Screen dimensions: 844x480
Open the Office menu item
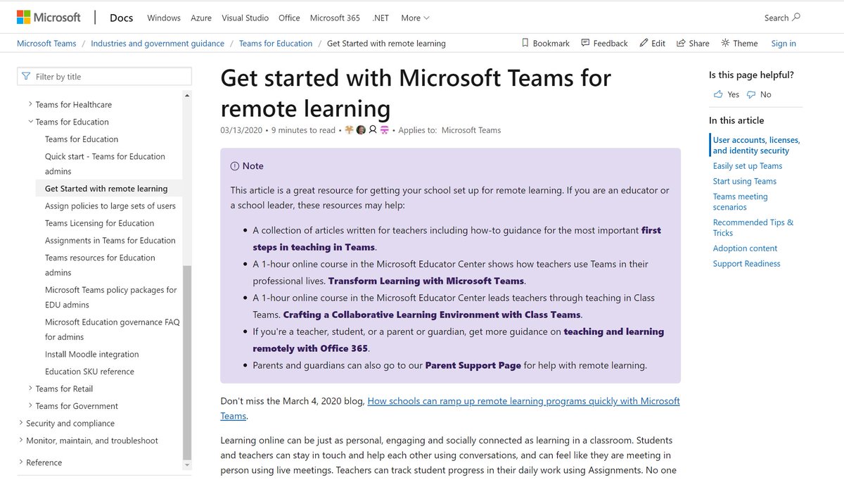(289, 18)
